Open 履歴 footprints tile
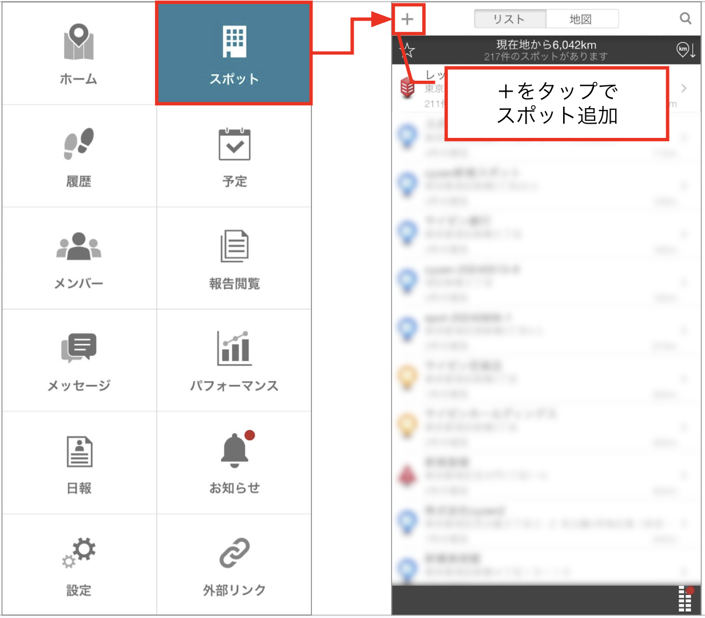 click(x=79, y=156)
